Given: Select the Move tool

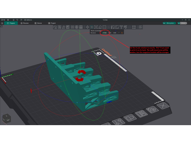Looking at the screenshot, I should (87, 27).
